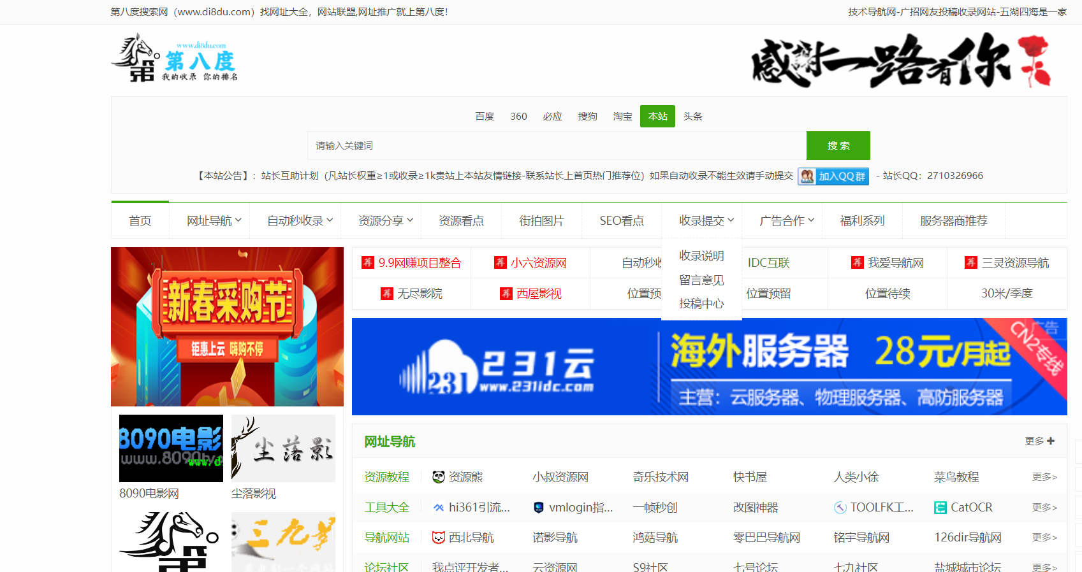Screen dimensions: 1082x572
Task: Open the 首页 navigation tab
Action: click(140, 220)
